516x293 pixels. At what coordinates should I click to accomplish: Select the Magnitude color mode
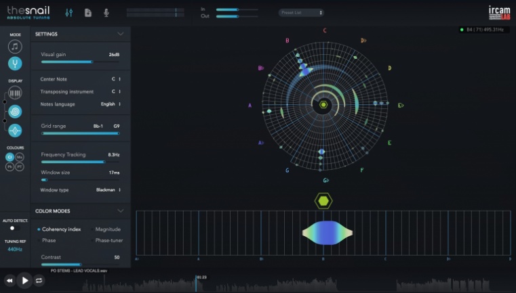point(107,229)
